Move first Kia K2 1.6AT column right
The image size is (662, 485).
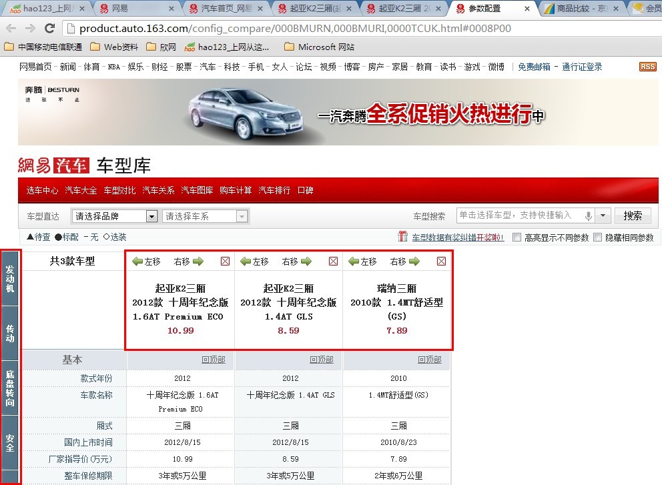(189, 262)
